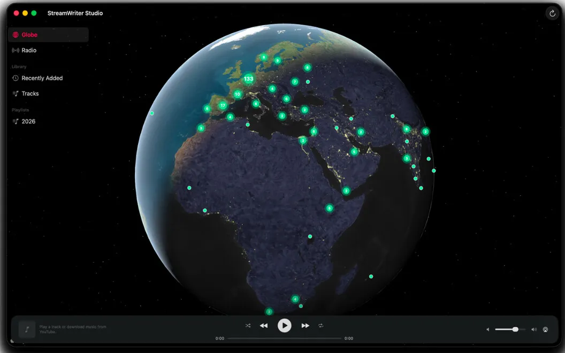Image resolution: width=565 pixels, height=353 pixels.
Task: Adjust the volume slider
Action: coord(509,329)
